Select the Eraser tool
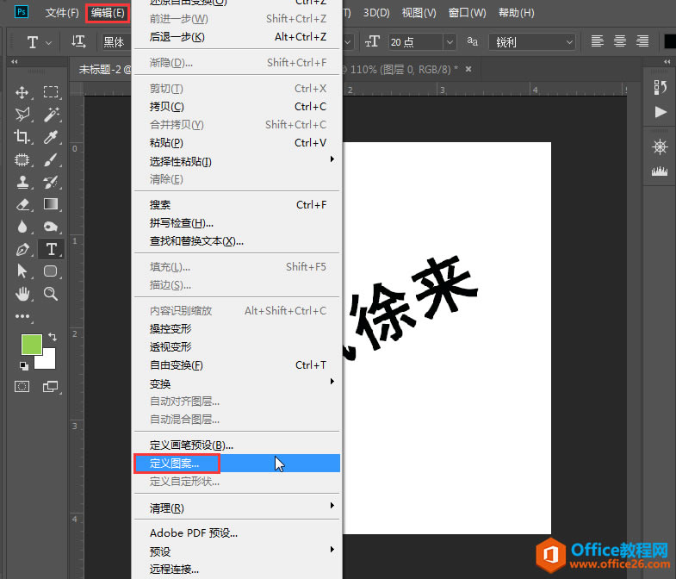Screen dimensions: 676x579 (22, 204)
